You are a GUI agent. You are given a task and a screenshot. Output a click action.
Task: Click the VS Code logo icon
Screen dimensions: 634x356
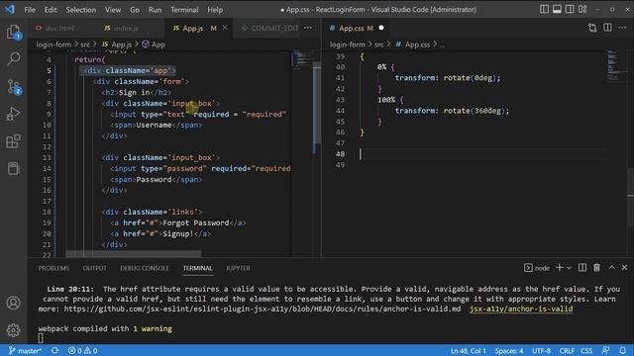pos(10,9)
